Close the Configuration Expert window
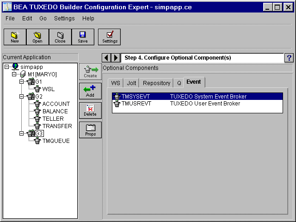 (x=288, y=7)
